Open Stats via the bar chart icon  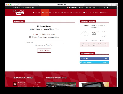(x=96, y=13)
